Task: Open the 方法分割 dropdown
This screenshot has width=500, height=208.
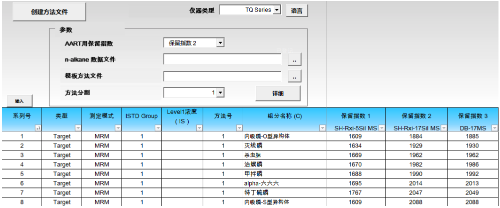Action: (220, 92)
